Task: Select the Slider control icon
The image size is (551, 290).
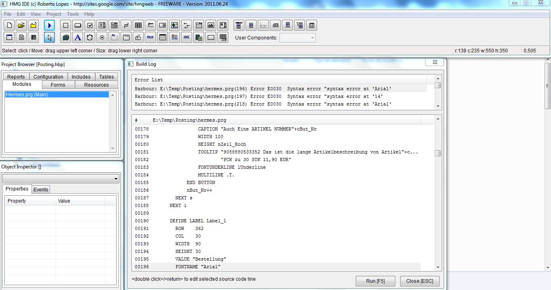Action: point(150,25)
